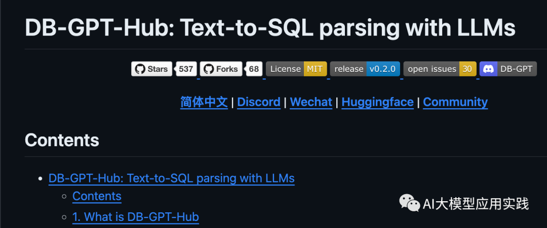Go to the Community link
This screenshot has width=547, height=228.
pos(455,102)
